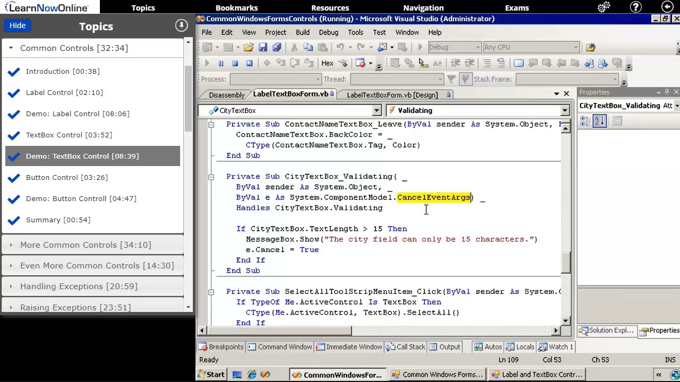This screenshot has height=382, width=680.
Task: Click the pin icon in Topics header
Action: tap(181, 25)
